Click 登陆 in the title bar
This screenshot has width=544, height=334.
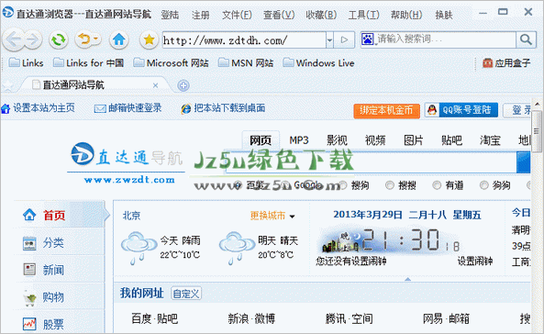click(170, 15)
